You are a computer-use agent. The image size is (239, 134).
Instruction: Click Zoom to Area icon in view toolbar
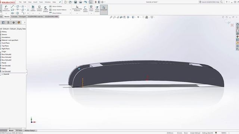click(x=115, y=17)
